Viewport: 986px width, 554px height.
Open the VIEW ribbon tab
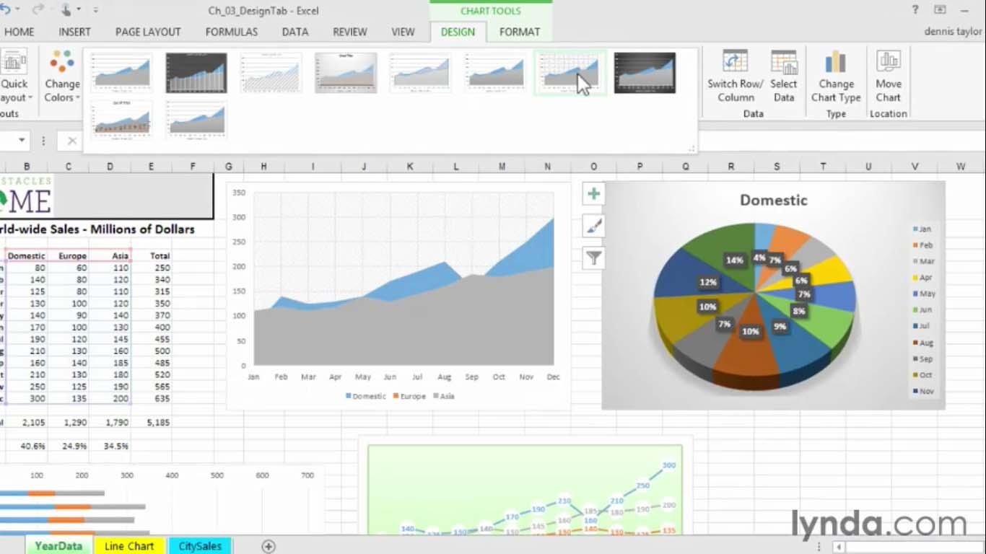click(403, 32)
